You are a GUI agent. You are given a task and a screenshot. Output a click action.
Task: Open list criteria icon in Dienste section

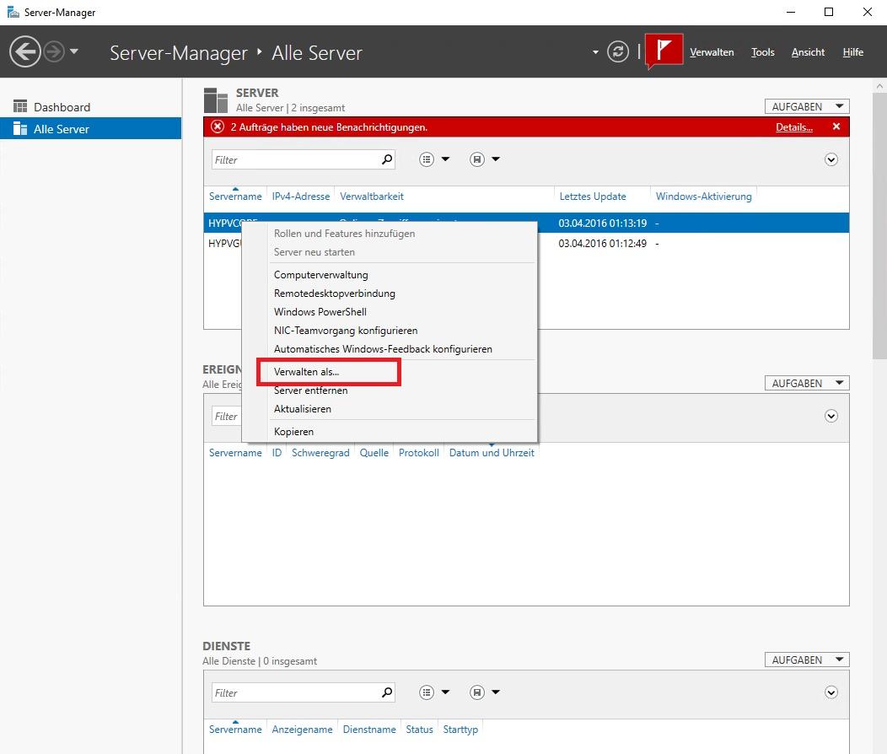coord(427,692)
